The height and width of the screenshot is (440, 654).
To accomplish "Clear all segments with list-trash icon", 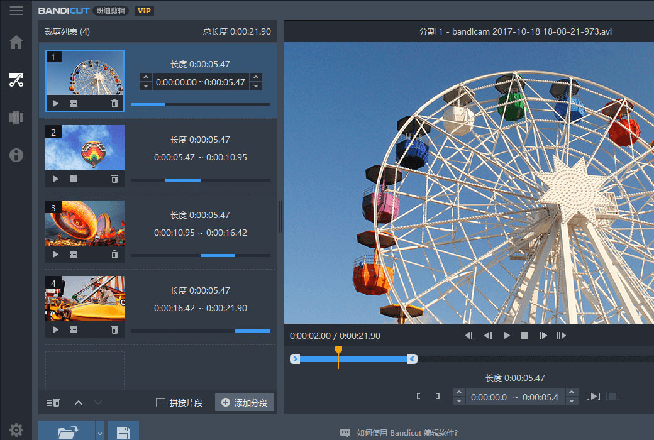I will (x=53, y=402).
